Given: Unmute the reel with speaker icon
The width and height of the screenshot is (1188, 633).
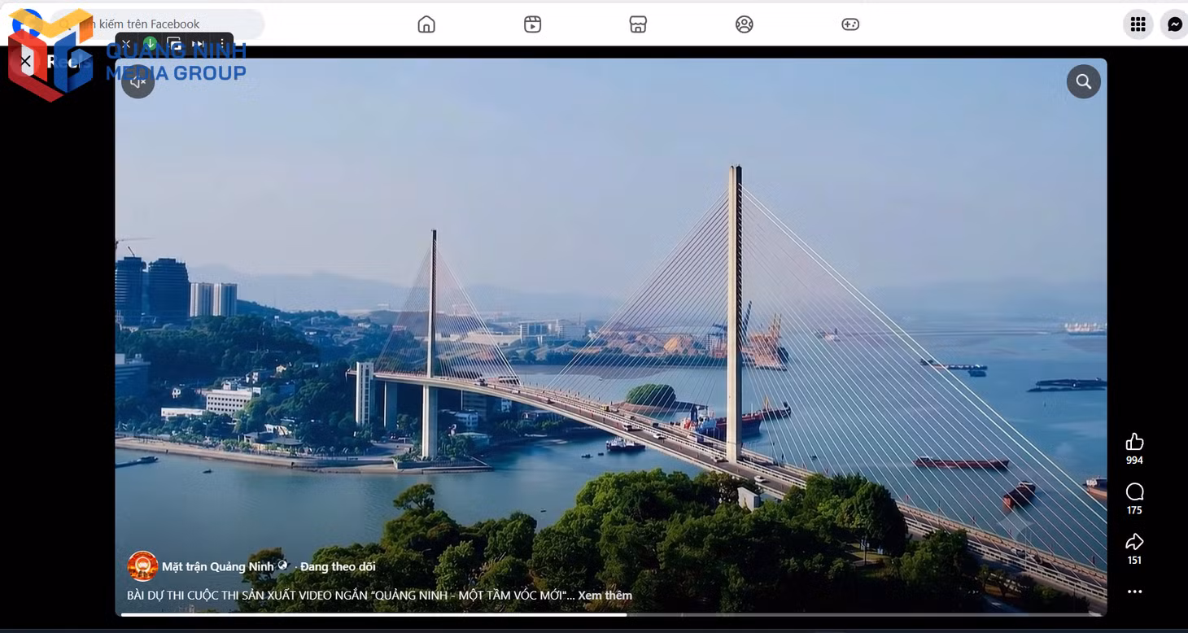Looking at the screenshot, I should (138, 81).
